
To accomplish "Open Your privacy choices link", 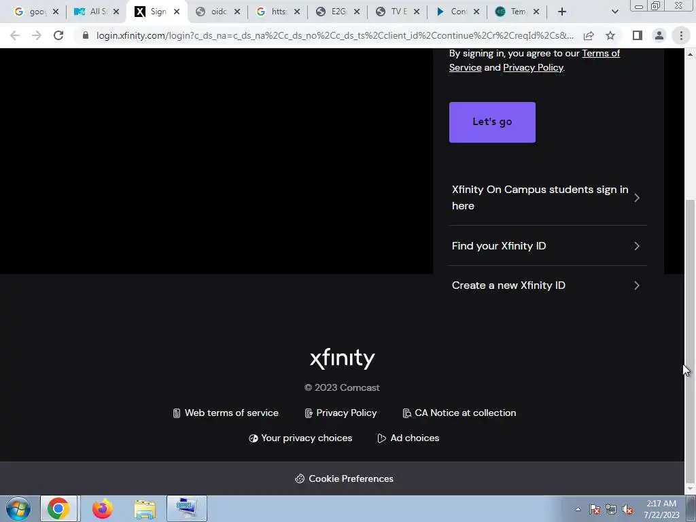I will (307, 438).
